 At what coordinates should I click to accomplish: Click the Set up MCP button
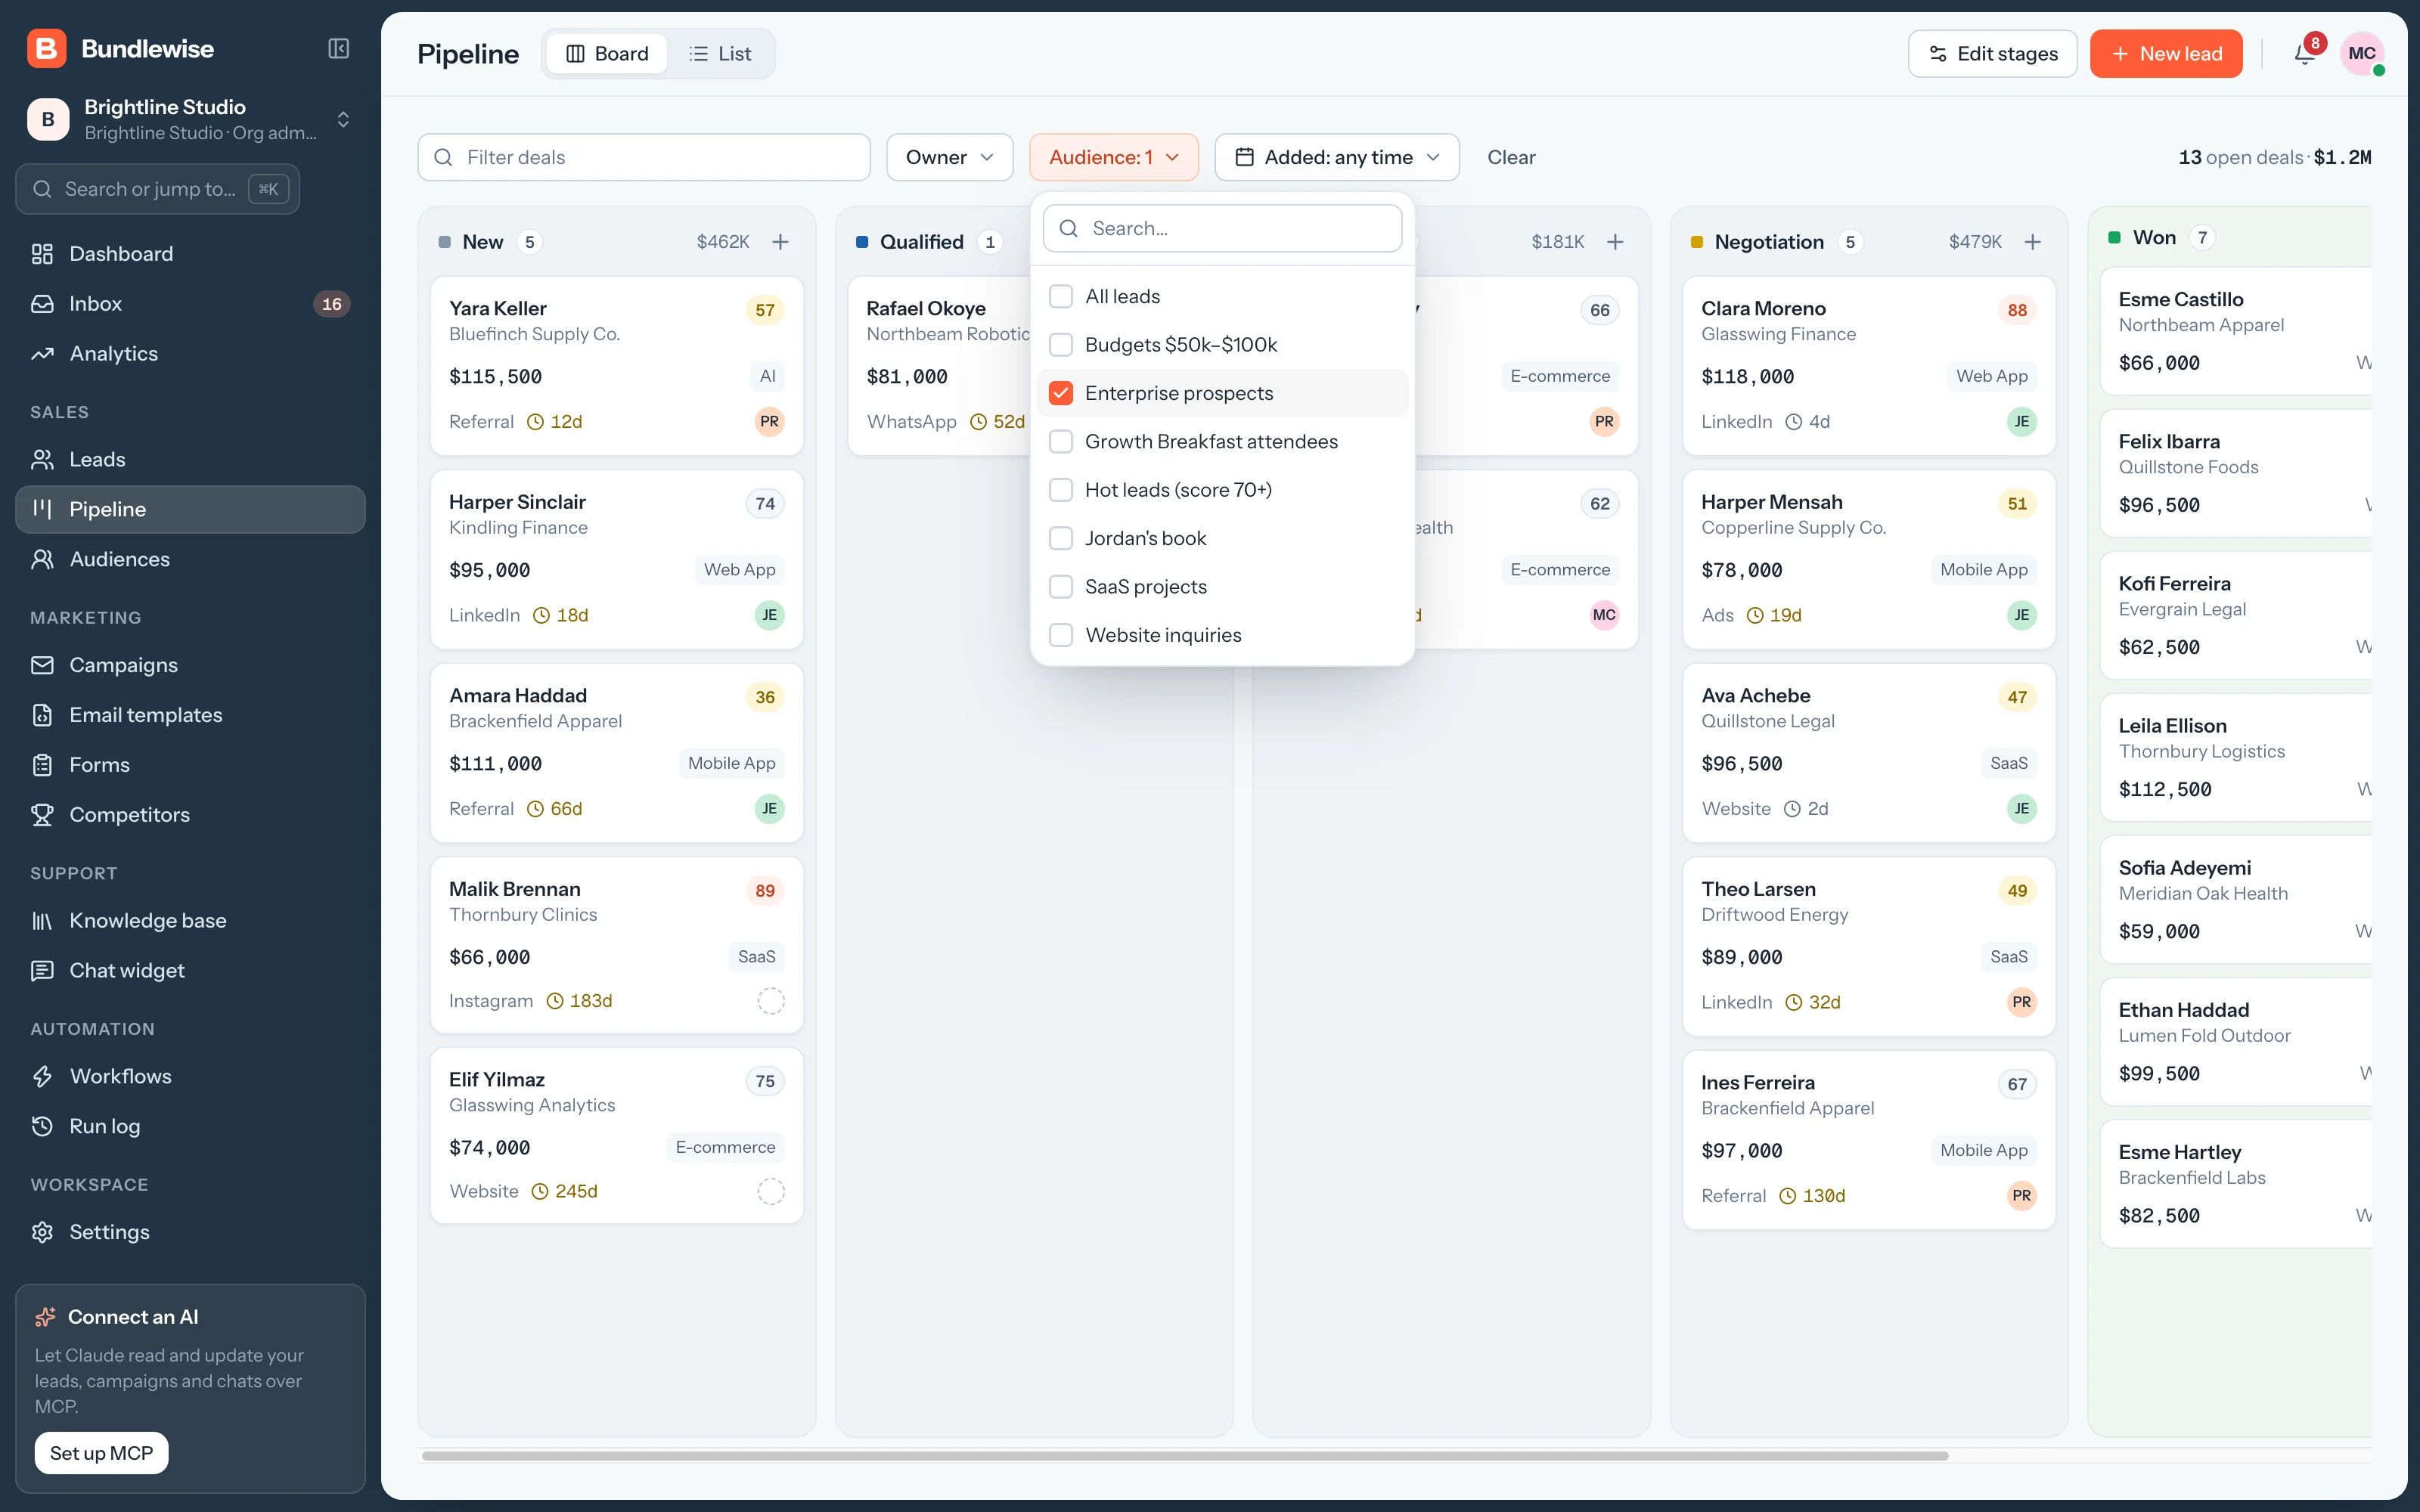pos(102,1453)
